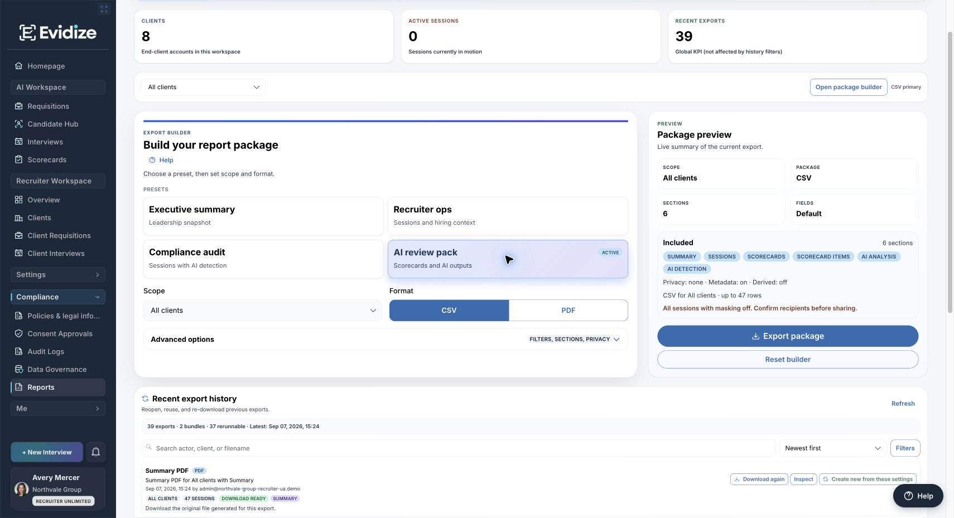Open the AI Workspace section
The image size is (954, 518).
pyautogui.click(x=58, y=87)
